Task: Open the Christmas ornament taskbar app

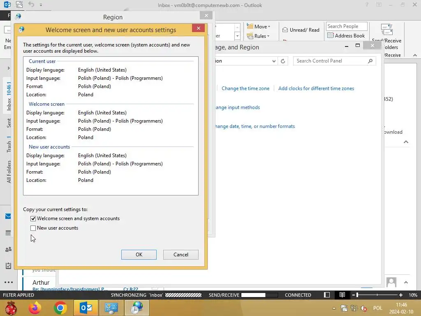Action: click(x=11, y=308)
